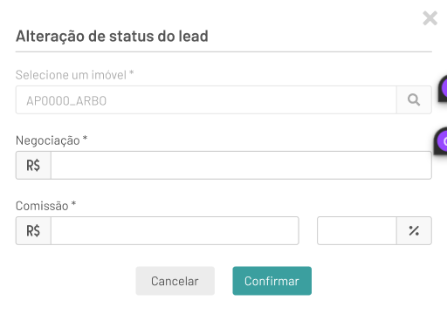Viewport: 447px width, 314px height.
Task: Click the Comissão field label
Action: click(x=42, y=206)
